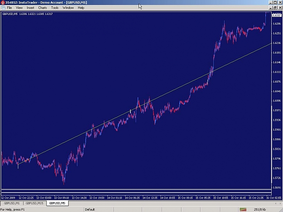The image size is (283, 212).
Task: Open the View menu
Action: (x=19, y=8)
